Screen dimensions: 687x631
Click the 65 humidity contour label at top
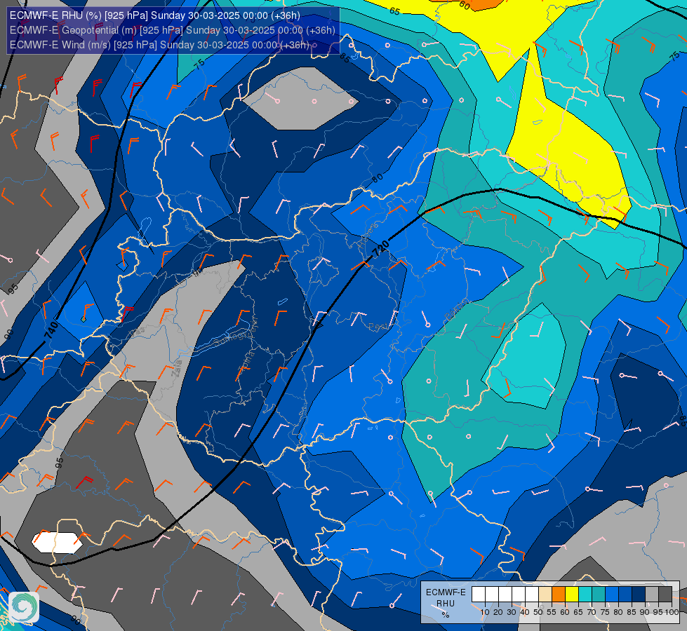394,11
